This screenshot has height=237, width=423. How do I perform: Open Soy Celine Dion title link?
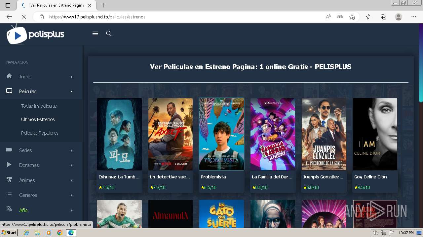370,177
